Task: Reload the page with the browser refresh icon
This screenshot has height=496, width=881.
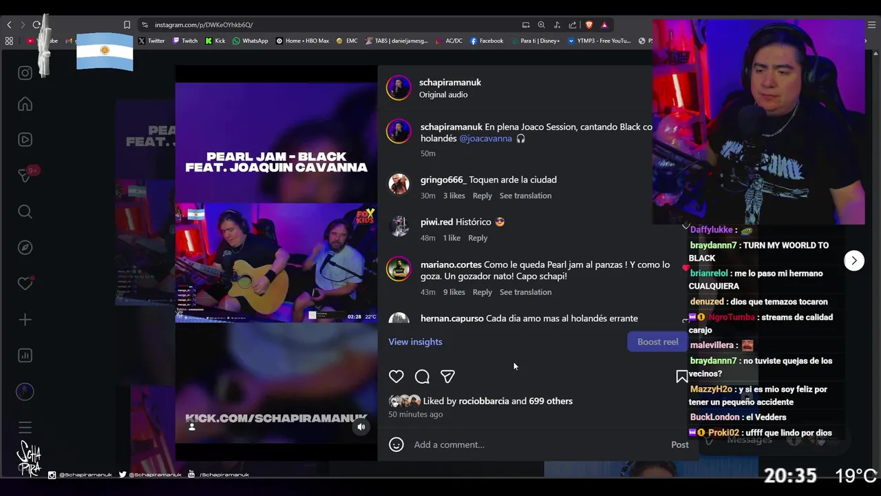Action: 36,25
